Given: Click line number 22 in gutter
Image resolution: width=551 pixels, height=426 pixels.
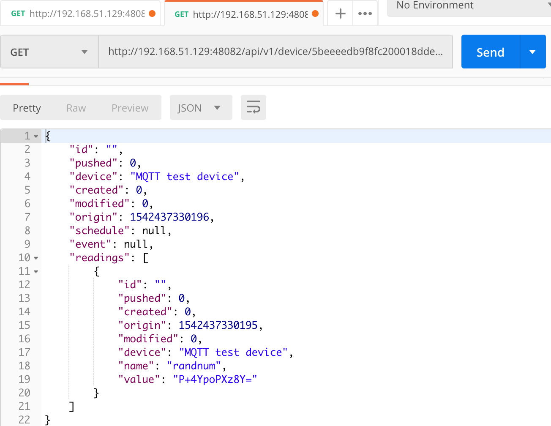Looking at the screenshot, I should pos(25,420).
